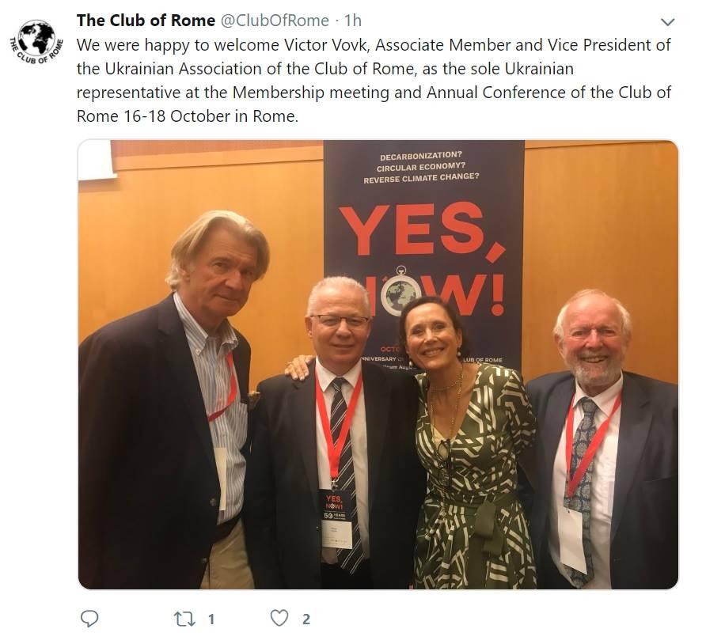Image resolution: width=706 pixels, height=644 pixels.
Task: View the retweet count of 1
Action: 211,619
